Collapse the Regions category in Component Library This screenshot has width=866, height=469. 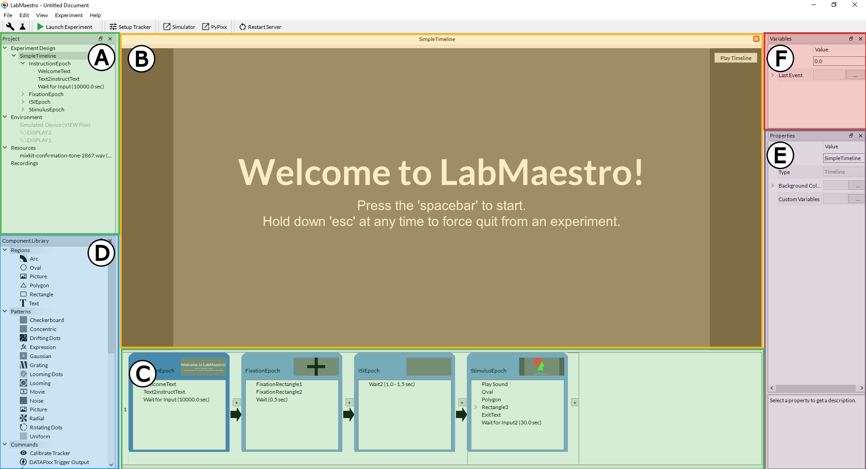5,250
